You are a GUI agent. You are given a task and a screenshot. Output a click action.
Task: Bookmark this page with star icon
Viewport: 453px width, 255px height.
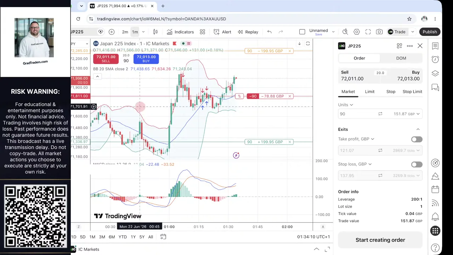click(x=409, y=19)
